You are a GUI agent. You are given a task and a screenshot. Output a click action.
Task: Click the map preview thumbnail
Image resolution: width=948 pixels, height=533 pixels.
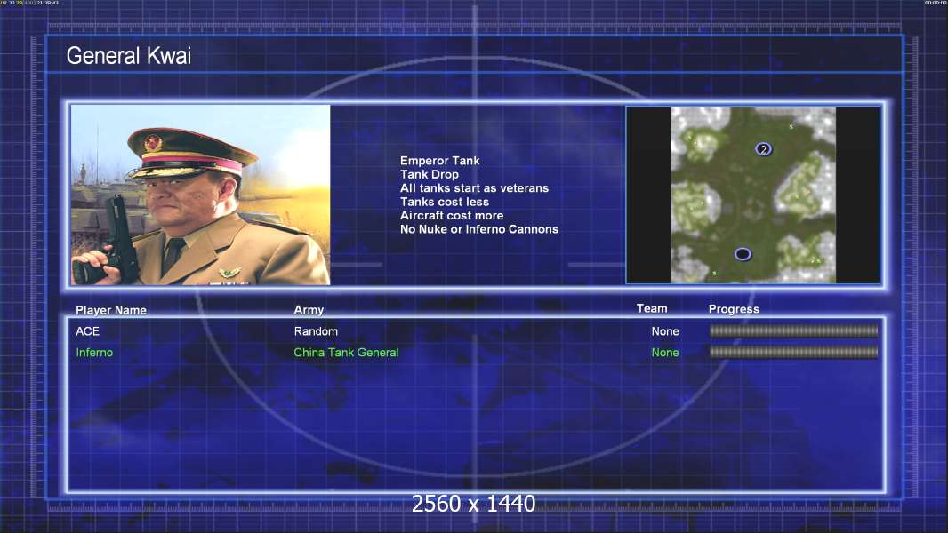point(752,195)
